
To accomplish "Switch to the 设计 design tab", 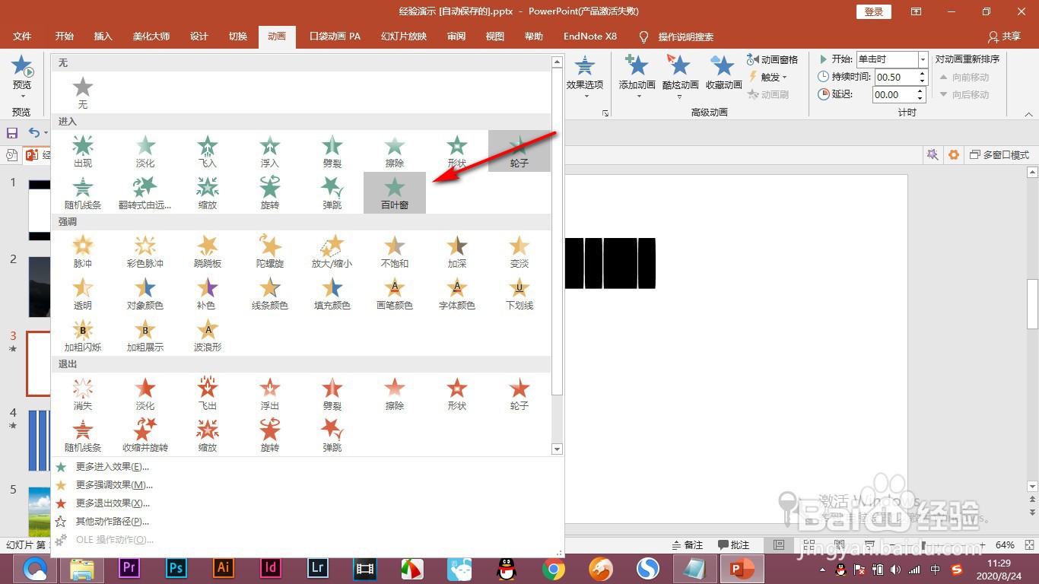I will click(x=199, y=36).
